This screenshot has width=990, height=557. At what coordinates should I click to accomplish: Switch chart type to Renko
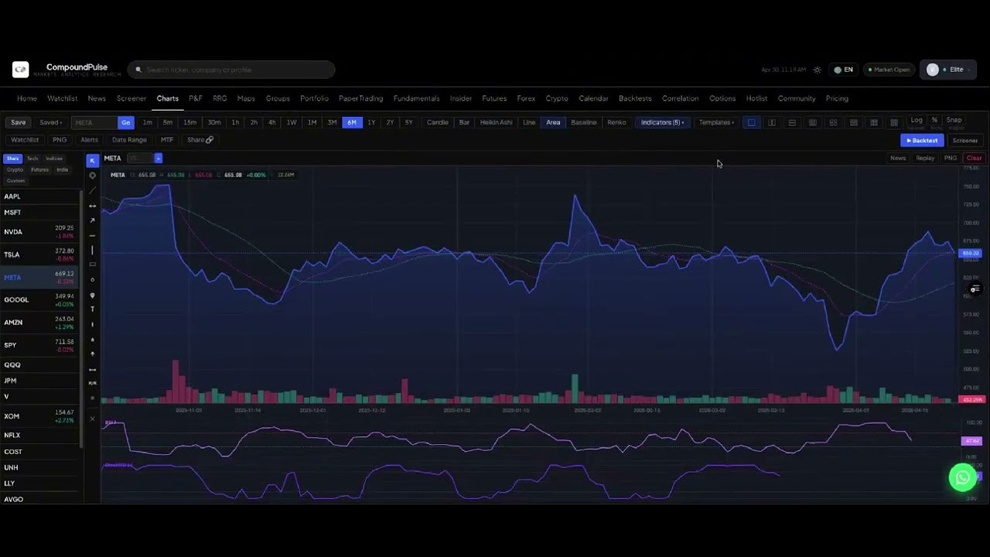[x=616, y=122]
